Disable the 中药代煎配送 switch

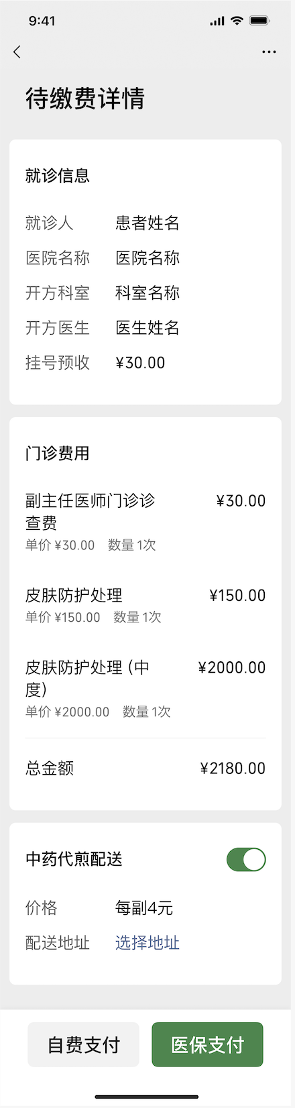(246, 859)
